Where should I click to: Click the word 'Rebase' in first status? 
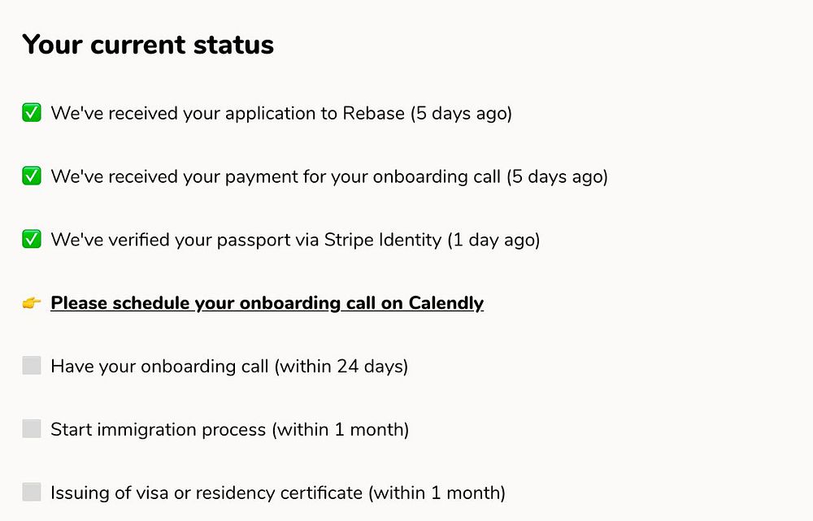375,113
